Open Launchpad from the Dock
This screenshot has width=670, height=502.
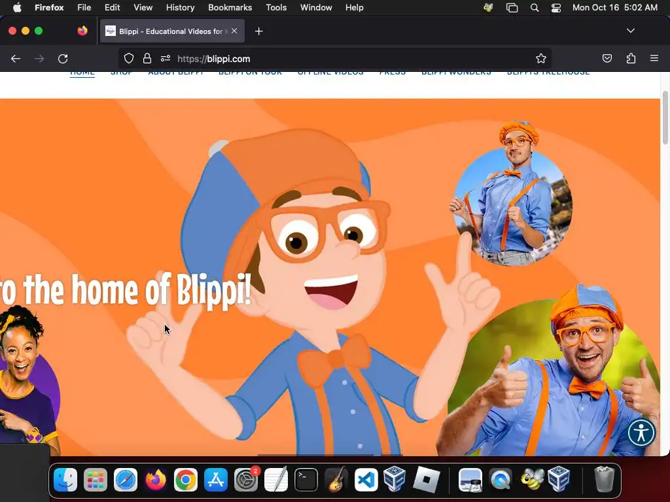tap(96, 480)
